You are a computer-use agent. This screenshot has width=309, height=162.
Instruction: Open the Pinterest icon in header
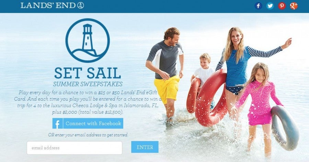coord(282,6)
